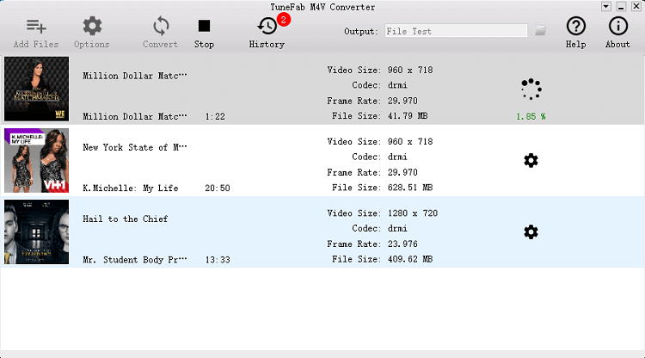The height and width of the screenshot is (358, 645).
Task: Click file size 409.62 MB
Action: click(x=410, y=259)
